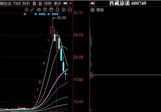Viewport: 161px width, 112px height.
Task: Toggle the eye visibility icon
Action: [39, 10]
